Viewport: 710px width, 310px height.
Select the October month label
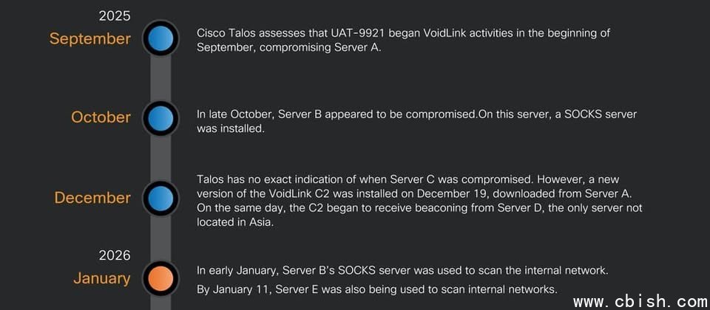point(101,117)
